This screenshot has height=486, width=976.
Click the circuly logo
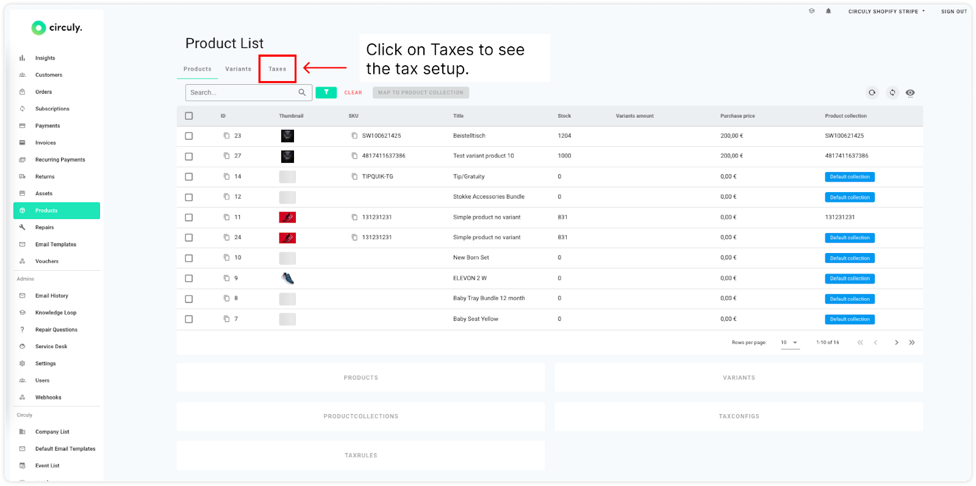coord(56,27)
